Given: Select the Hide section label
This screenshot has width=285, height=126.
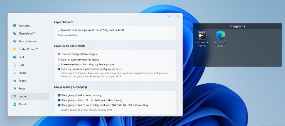Looking at the screenshot, I should click(x=21, y=65).
